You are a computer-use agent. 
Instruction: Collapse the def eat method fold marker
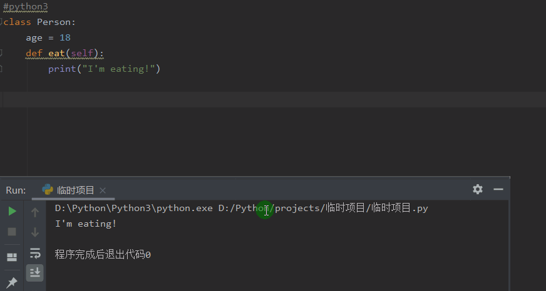pyautogui.click(x=1, y=53)
